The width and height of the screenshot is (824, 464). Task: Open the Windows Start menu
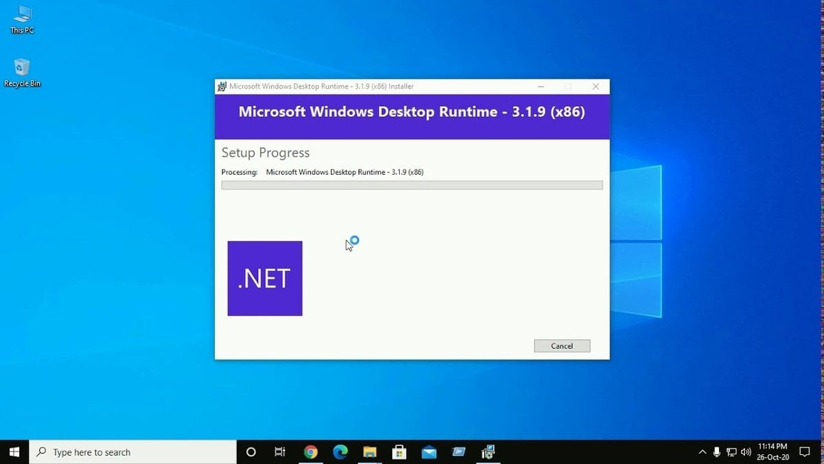coord(14,452)
